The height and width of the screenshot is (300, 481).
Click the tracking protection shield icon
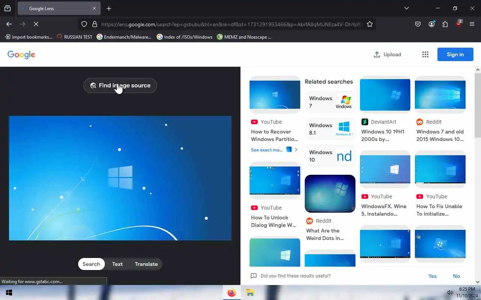pos(84,24)
